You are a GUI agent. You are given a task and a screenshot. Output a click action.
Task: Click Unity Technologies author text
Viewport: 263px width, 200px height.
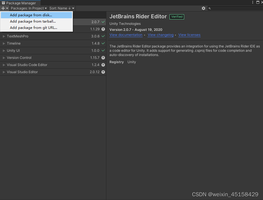125,24
